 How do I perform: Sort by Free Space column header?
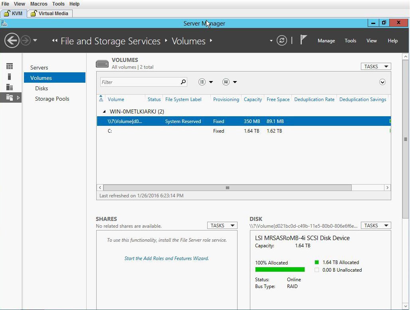pyautogui.click(x=278, y=99)
